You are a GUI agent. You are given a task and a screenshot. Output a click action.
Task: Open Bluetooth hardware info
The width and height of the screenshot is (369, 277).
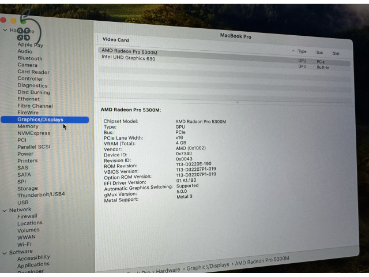click(30, 58)
